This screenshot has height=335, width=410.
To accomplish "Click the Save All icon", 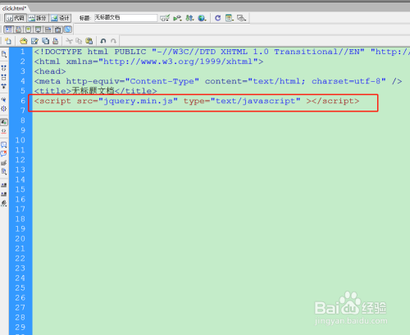I will pos(45,41).
